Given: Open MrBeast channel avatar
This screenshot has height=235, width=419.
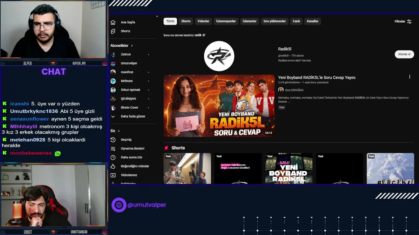Looking at the screenshot, I should pyautogui.click(x=113, y=81).
